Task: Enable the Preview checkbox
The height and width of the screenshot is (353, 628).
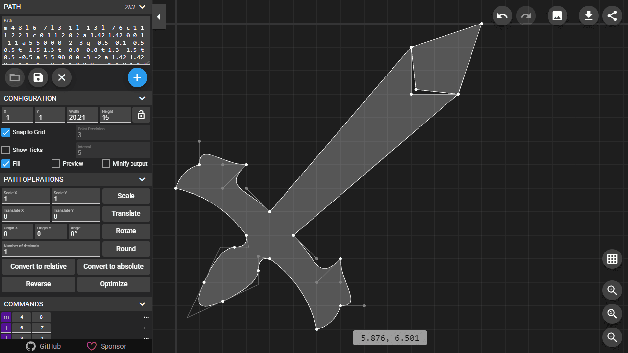Action: [56, 164]
